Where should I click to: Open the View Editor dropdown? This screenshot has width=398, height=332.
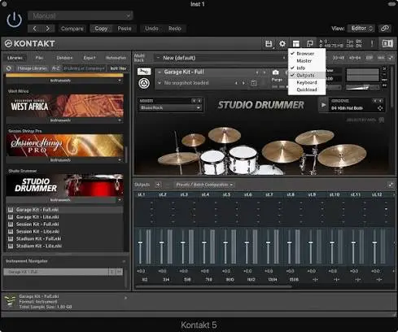point(361,28)
